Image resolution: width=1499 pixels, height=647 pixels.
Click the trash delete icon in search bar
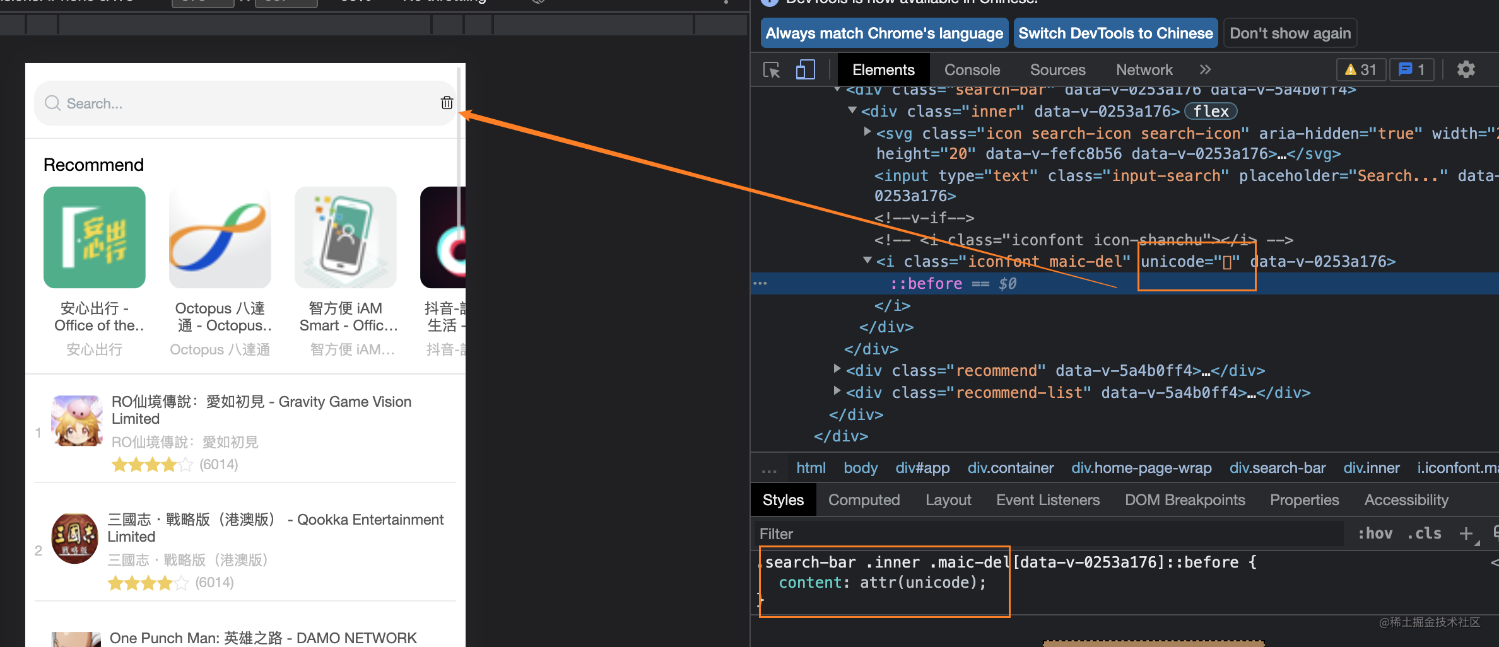(x=447, y=102)
